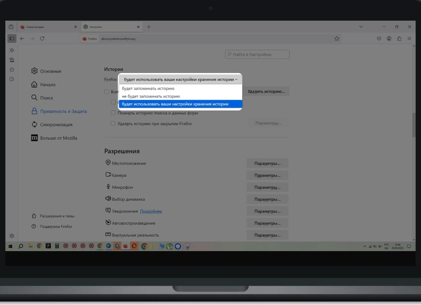Select the Настройки tab
This screenshot has width=421, height=305.
(x=112, y=27)
